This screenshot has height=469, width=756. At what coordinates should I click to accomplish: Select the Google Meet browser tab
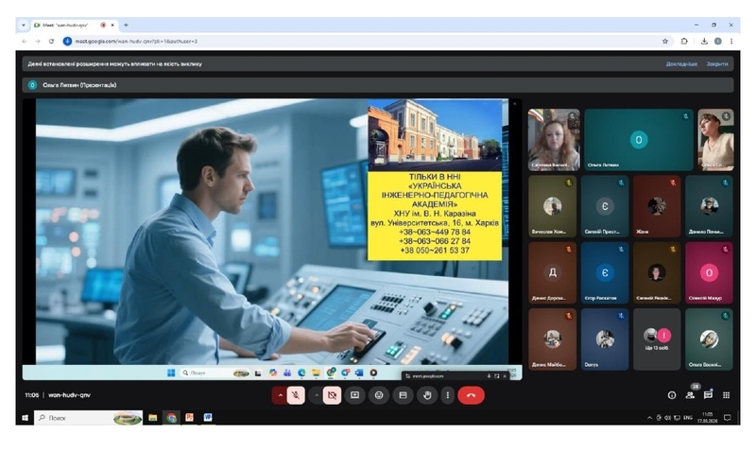(66, 25)
